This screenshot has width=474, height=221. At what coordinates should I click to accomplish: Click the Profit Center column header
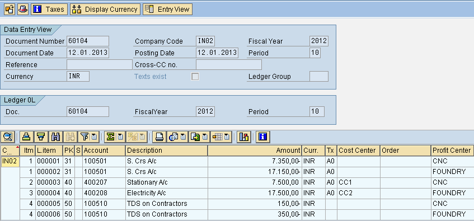(452, 151)
